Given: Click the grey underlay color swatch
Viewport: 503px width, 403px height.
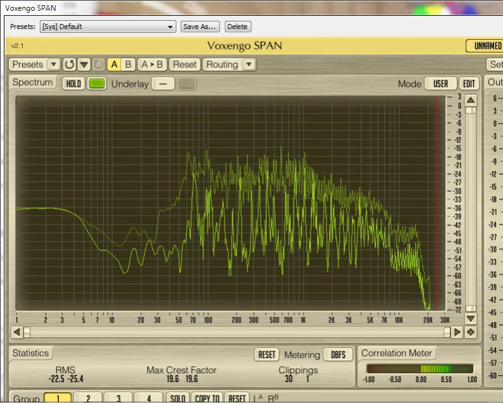Looking at the screenshot, I should [x=187, y=84].
